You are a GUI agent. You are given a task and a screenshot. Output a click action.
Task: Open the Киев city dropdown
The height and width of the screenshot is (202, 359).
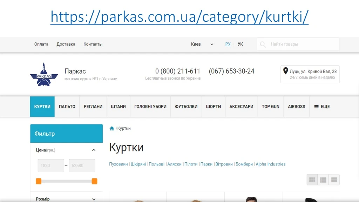tap(202, 44)
